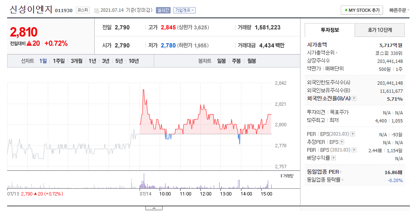Click the 거래대금 value 4,434 백만

point(272,46)
